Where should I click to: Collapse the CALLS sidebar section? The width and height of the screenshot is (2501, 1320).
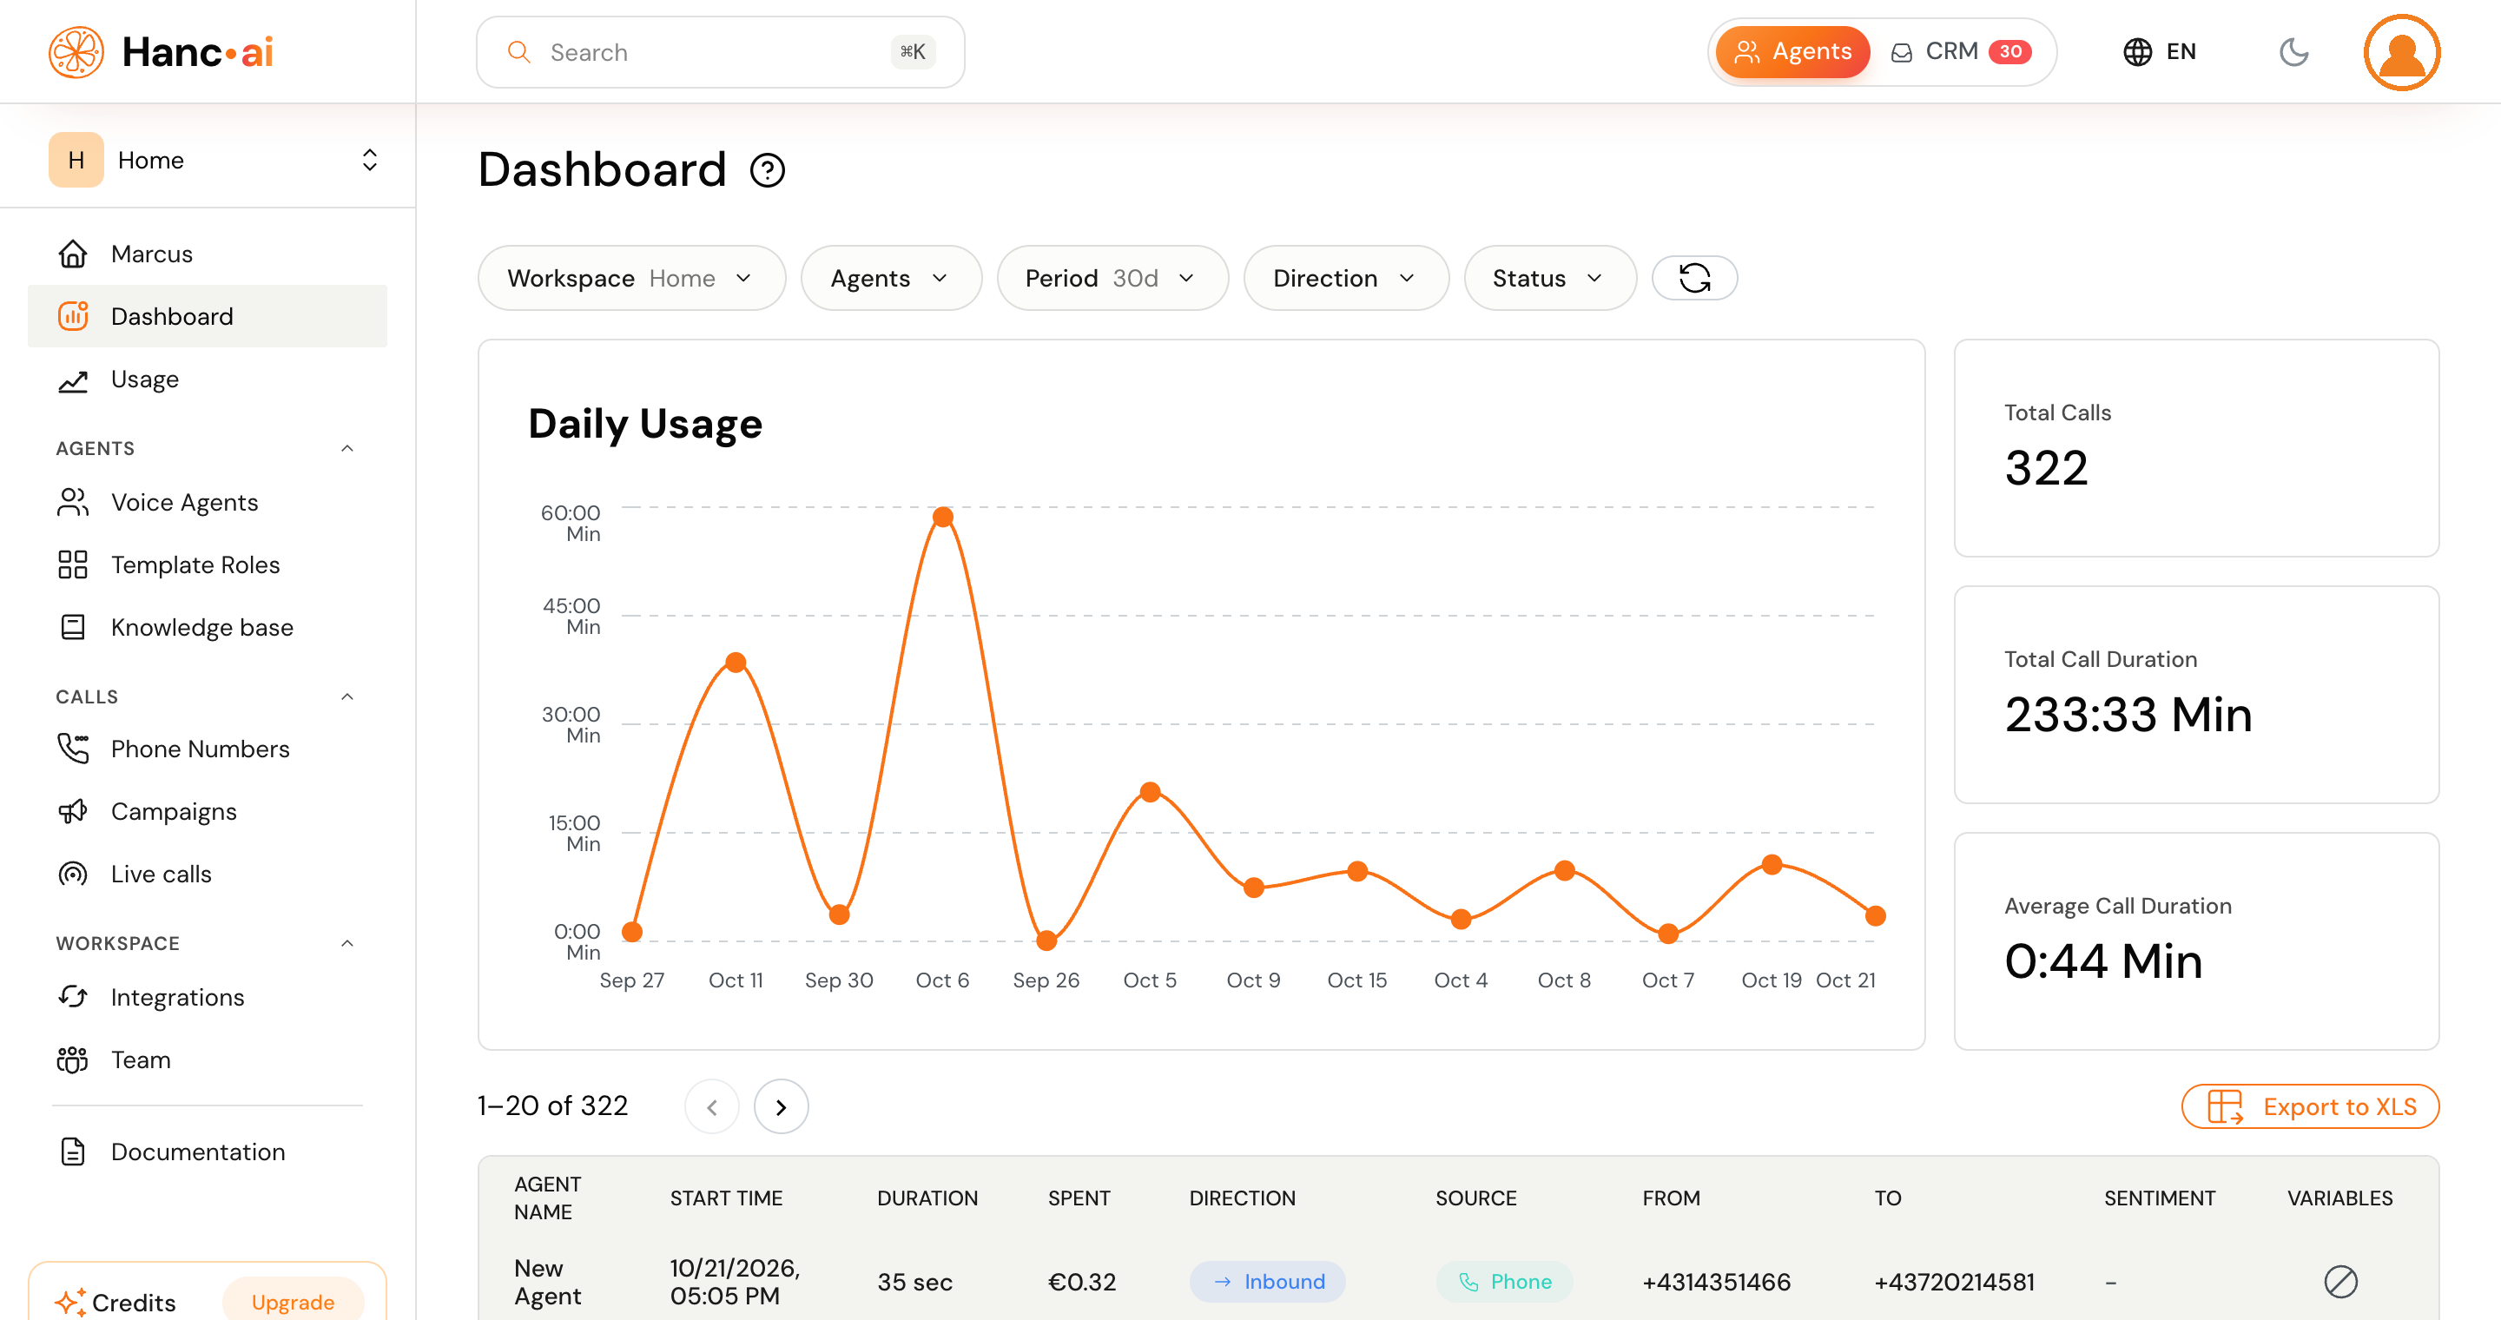pos(347,696)
